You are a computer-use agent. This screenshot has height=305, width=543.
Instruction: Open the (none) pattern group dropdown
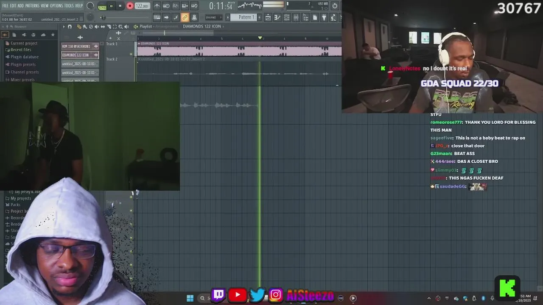point(213,17)
